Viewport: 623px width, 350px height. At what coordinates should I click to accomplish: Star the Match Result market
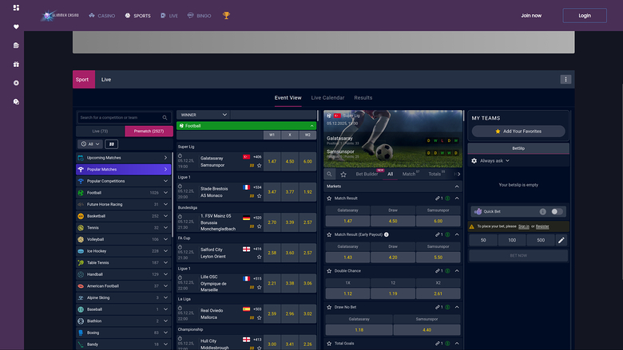click(329, 199)
